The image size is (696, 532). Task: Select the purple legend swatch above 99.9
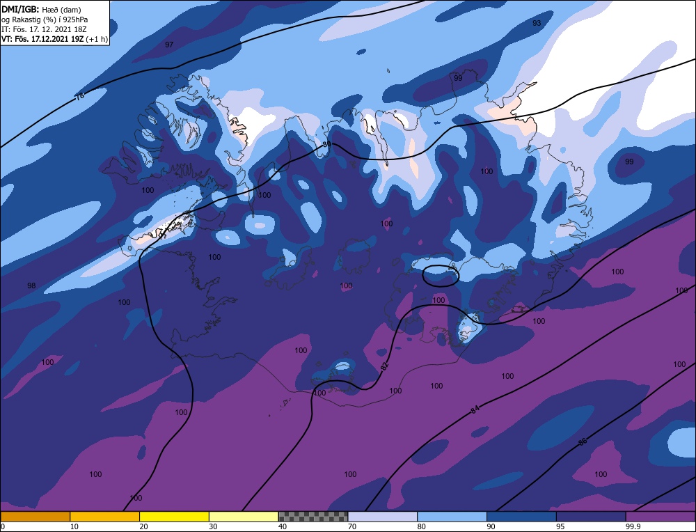pyautogui.click(x=661, y=516)
